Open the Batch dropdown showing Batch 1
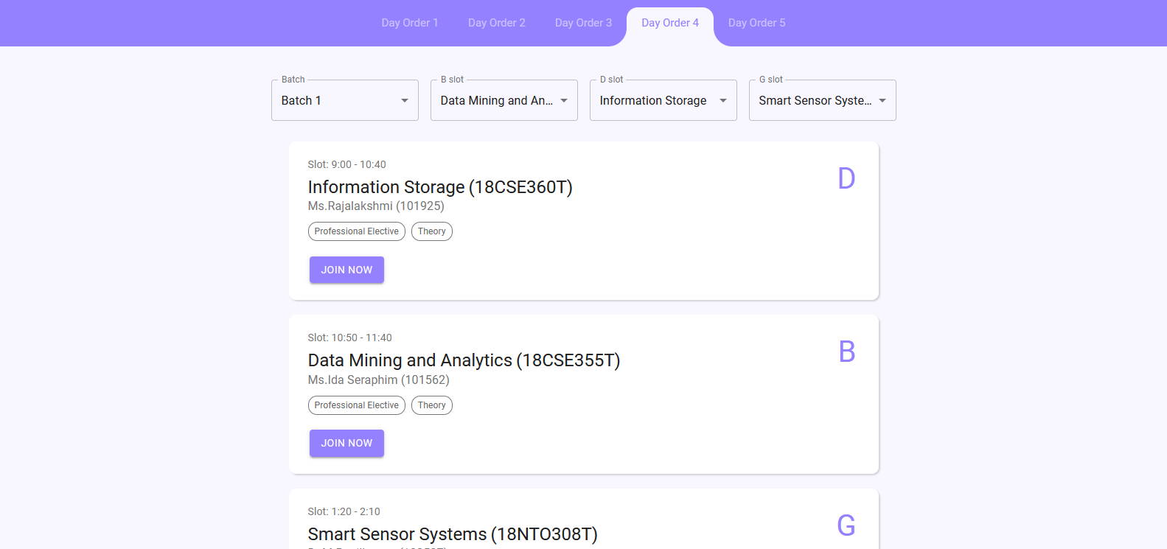This screenshot has height=549, width=1167. click(344, 100)
